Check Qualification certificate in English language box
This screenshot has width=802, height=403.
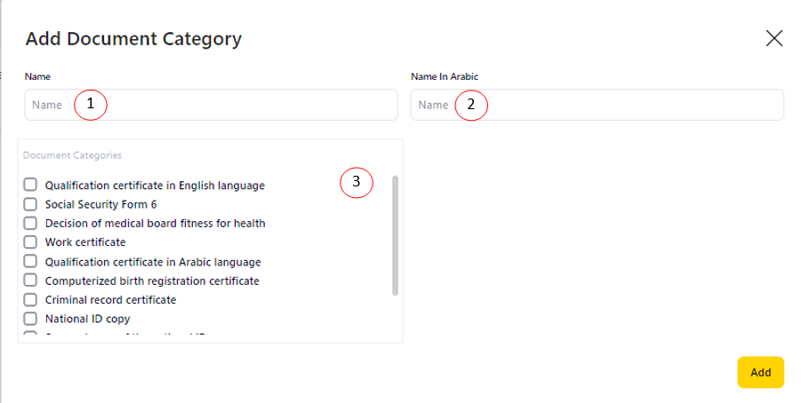tap(30, 186)
